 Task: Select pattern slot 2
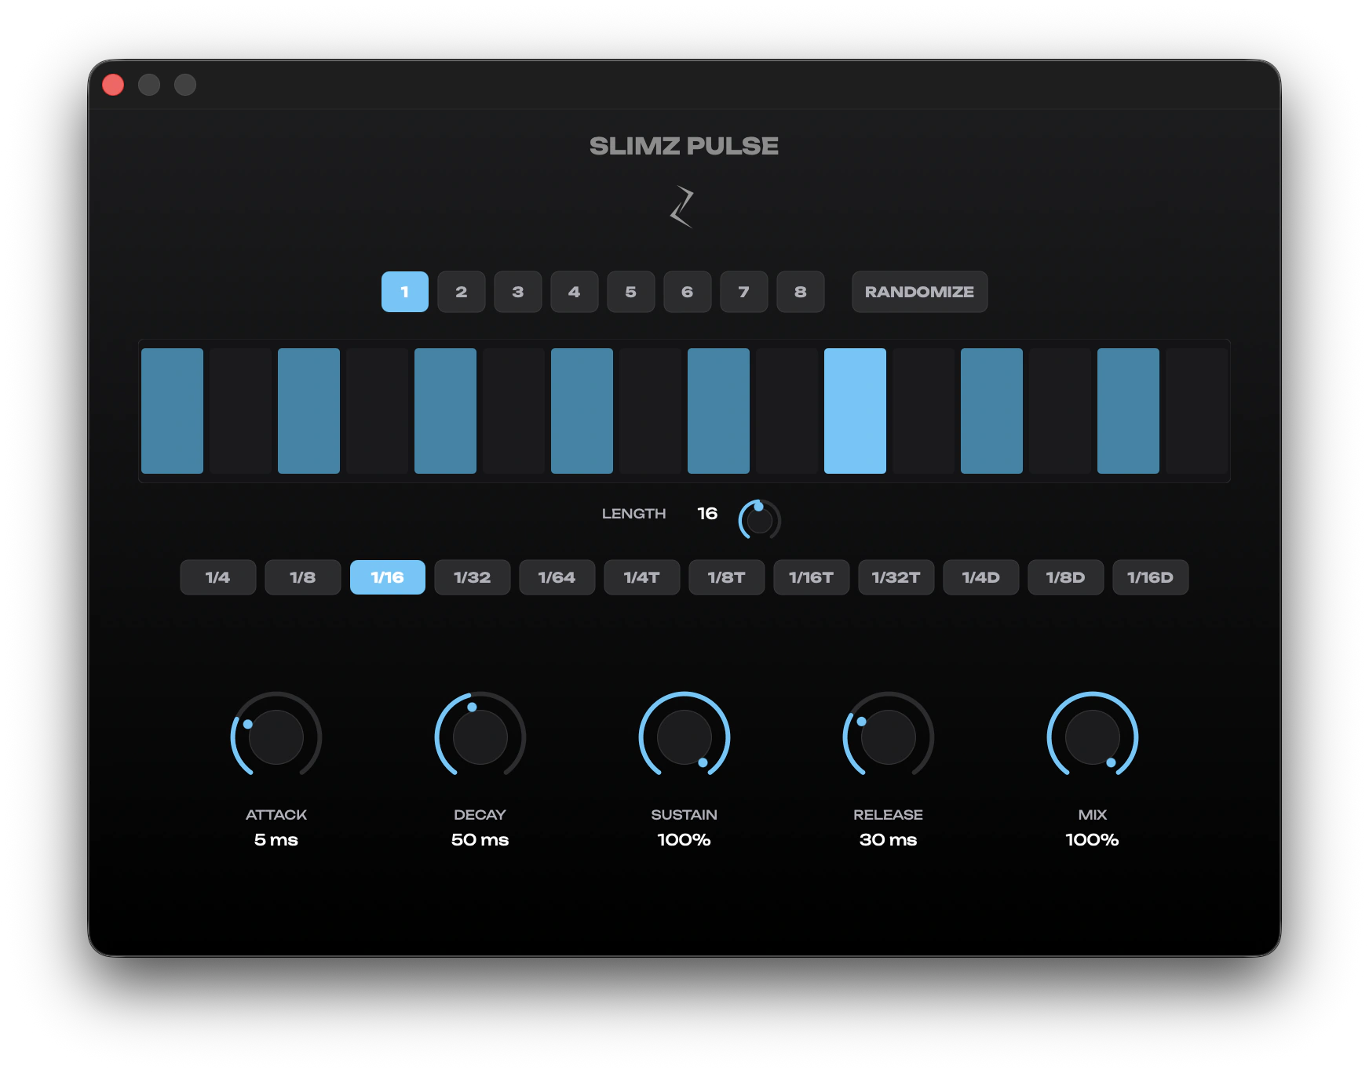coord(462,292)
